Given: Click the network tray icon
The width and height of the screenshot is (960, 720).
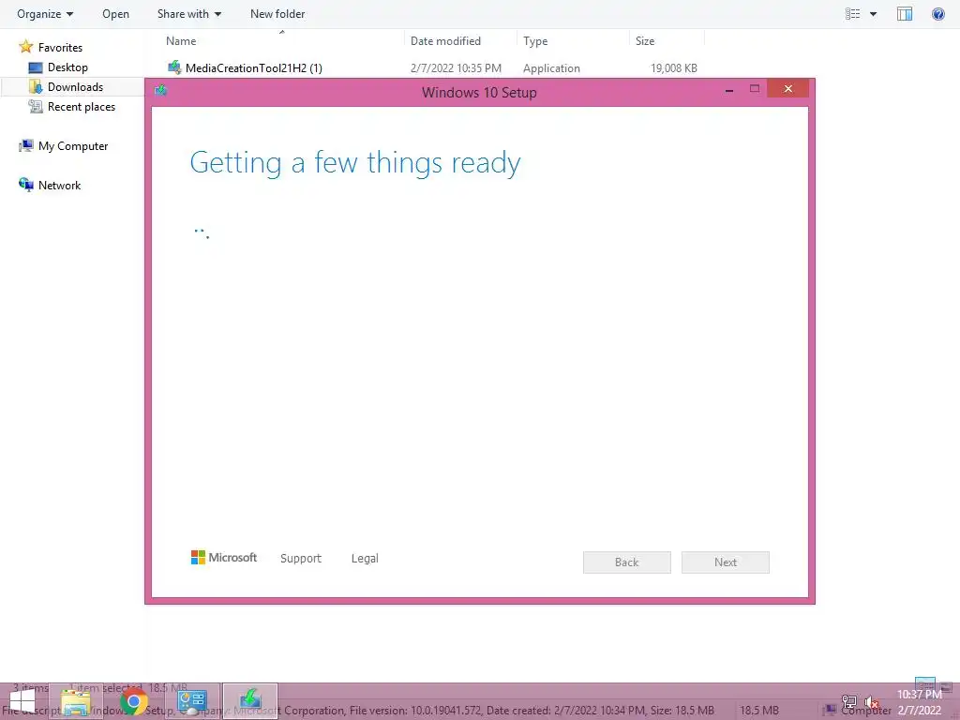Looking at the screenshot, I should pyautogui.click(x=848, y=701).
